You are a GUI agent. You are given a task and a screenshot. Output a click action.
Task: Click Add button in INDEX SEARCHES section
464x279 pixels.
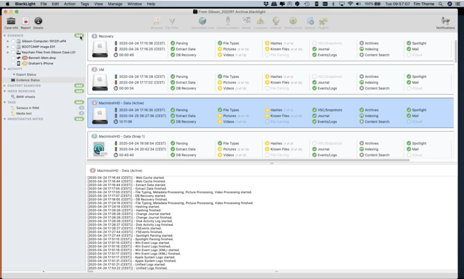click(79, 91)
